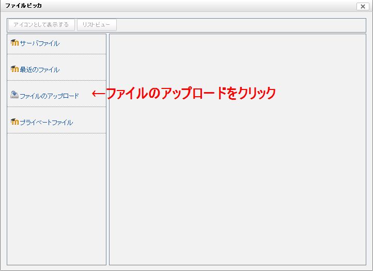The image size is (373, 271).
Task: Click the プライベートファイル repository icon
Action: (14, 122)
